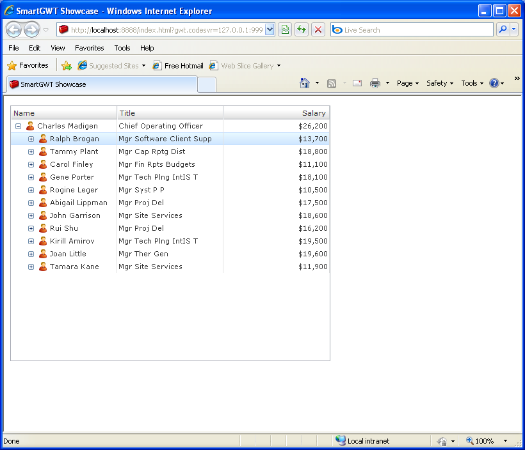Select the Kirill Amirov name text

[x=72, y=241]
